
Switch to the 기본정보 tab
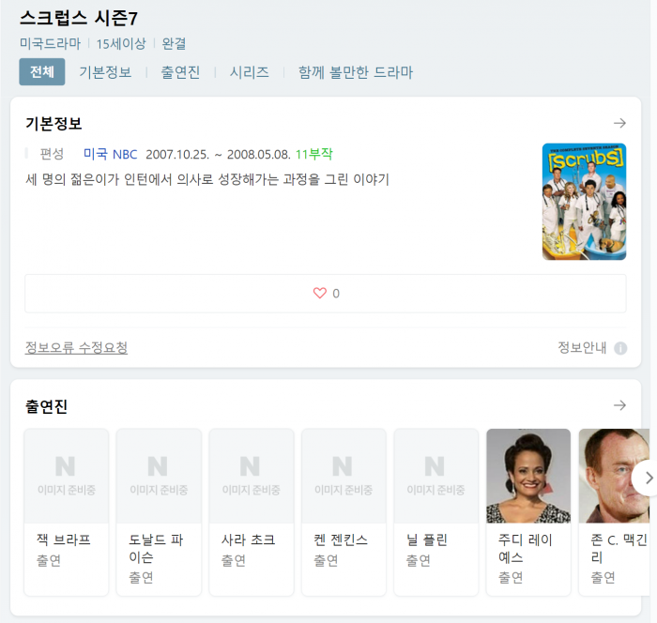click(x=105, y=72)
